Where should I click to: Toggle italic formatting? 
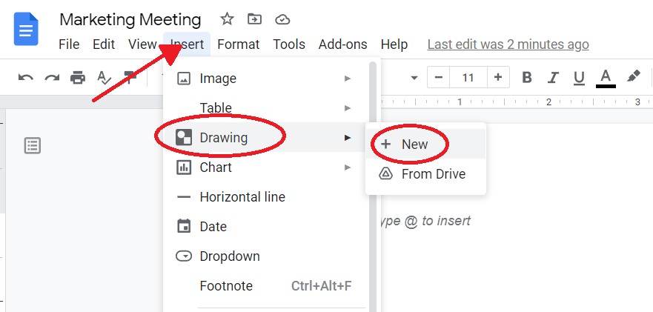point(553,78)
